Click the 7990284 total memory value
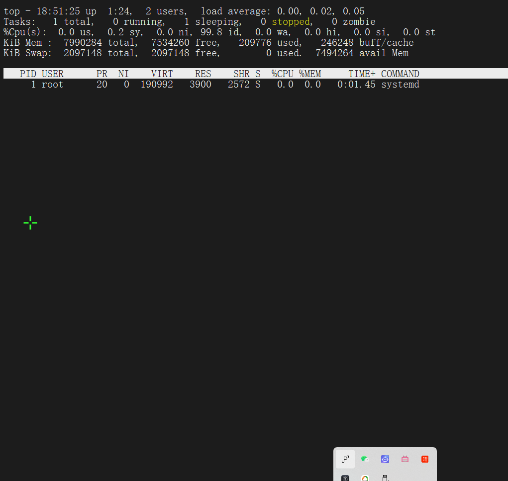This screenshot has height=481, width=508. click(83, 43)
